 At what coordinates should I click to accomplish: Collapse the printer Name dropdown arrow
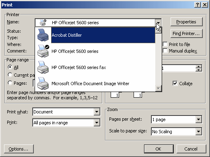click(x=158, y=23)
